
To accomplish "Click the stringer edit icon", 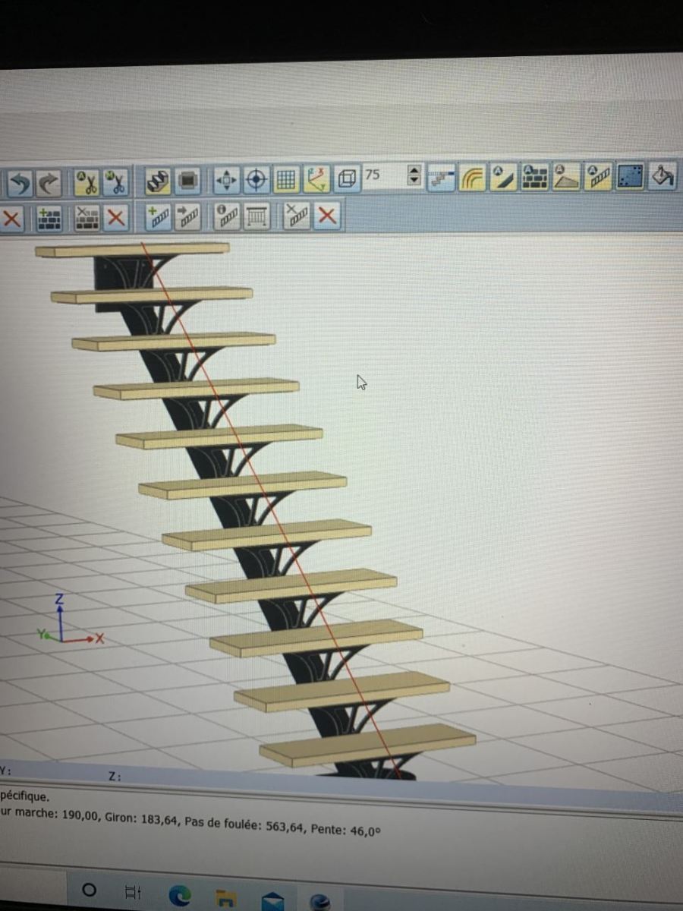I will tap(503, 177).
